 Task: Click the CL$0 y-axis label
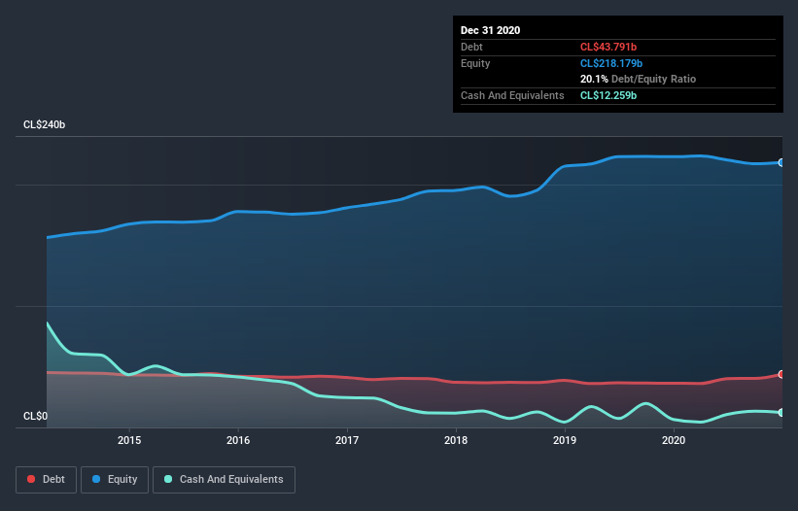pyautogui.click(x=36, y=416)
